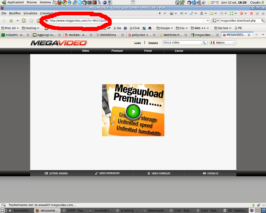Image resolution: width=266 pixels, height=213 pixels.
Task: Click the Reload page icon
Action: 24,21
